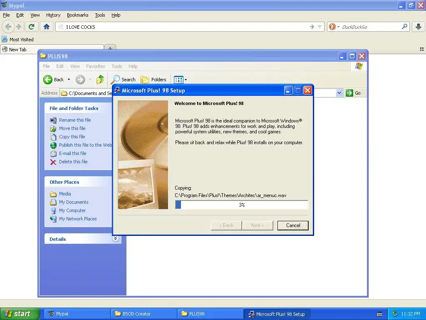Click the system tray icon beside the clock
Image resolution: width=426 pixels, height=320 pixels.
point(395,314)
